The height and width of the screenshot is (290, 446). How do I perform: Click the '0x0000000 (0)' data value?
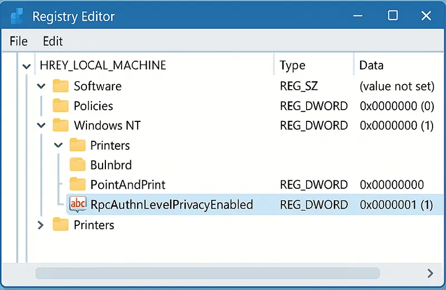tap(397, 106)
